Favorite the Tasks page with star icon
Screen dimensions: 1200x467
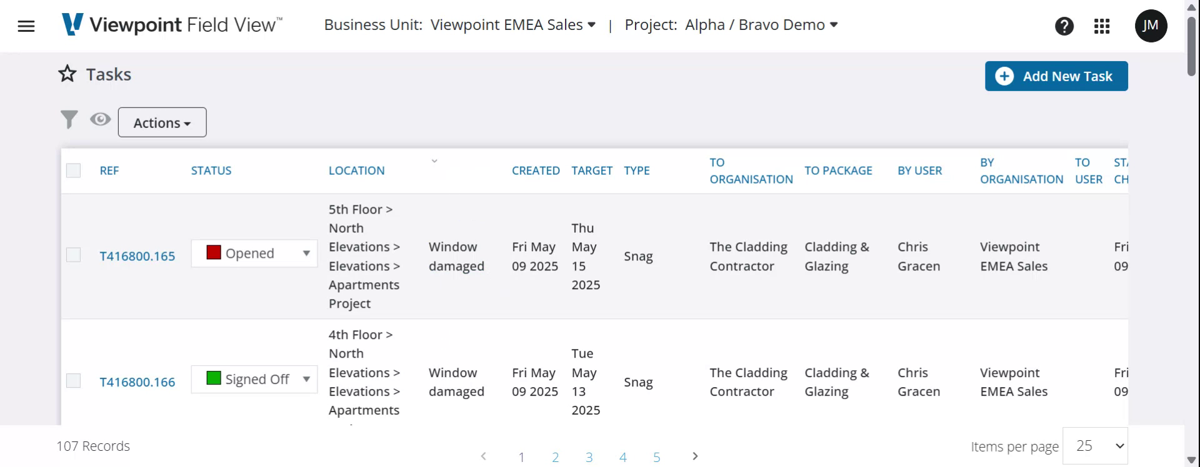(x=67, y=74)
